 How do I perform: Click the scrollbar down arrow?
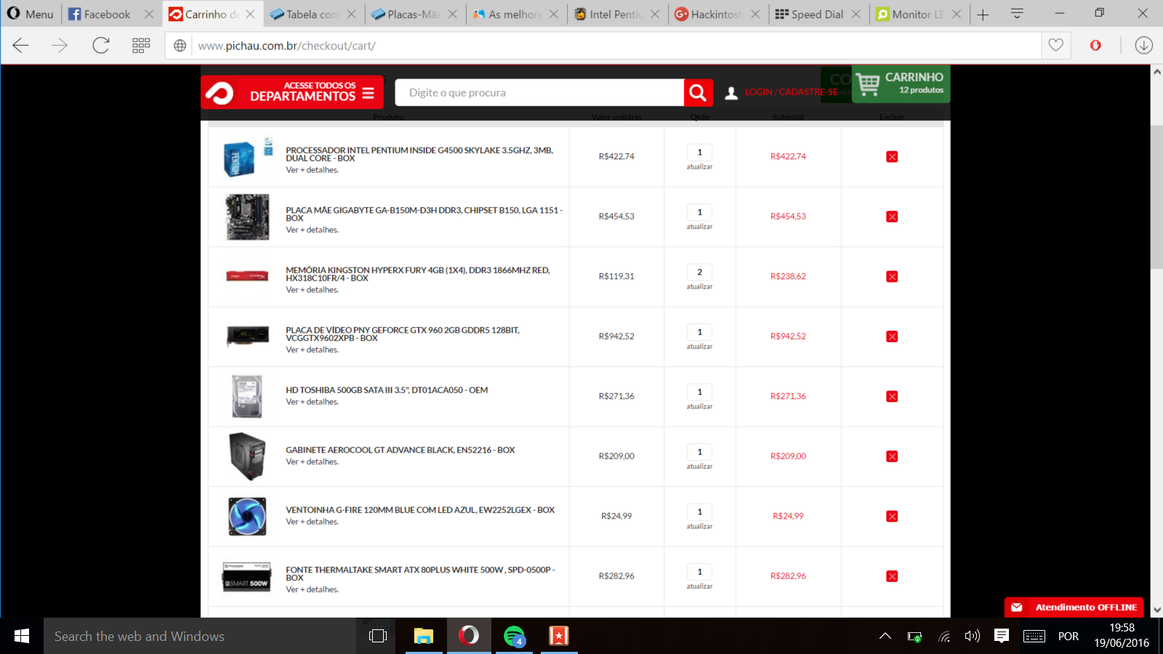pos(1156,610)
